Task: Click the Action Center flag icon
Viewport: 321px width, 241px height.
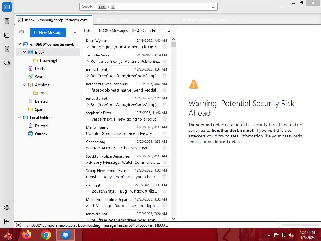Action: (x=276, y=235)
